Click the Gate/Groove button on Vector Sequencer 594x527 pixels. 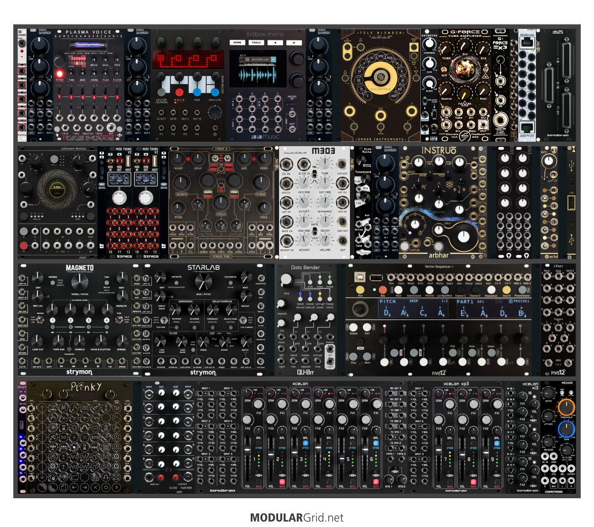(414, 290)
